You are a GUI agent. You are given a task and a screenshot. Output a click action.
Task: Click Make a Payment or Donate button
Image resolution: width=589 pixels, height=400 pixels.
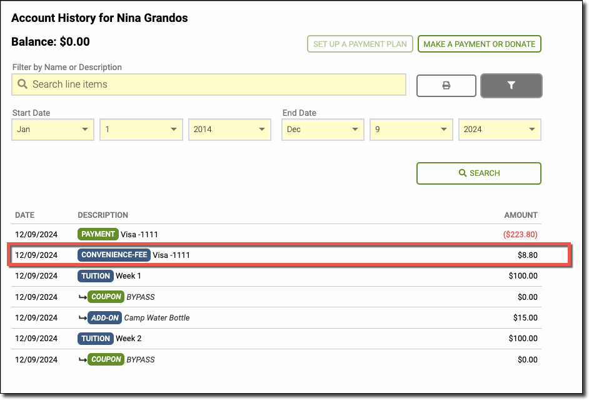coord(480,44)
